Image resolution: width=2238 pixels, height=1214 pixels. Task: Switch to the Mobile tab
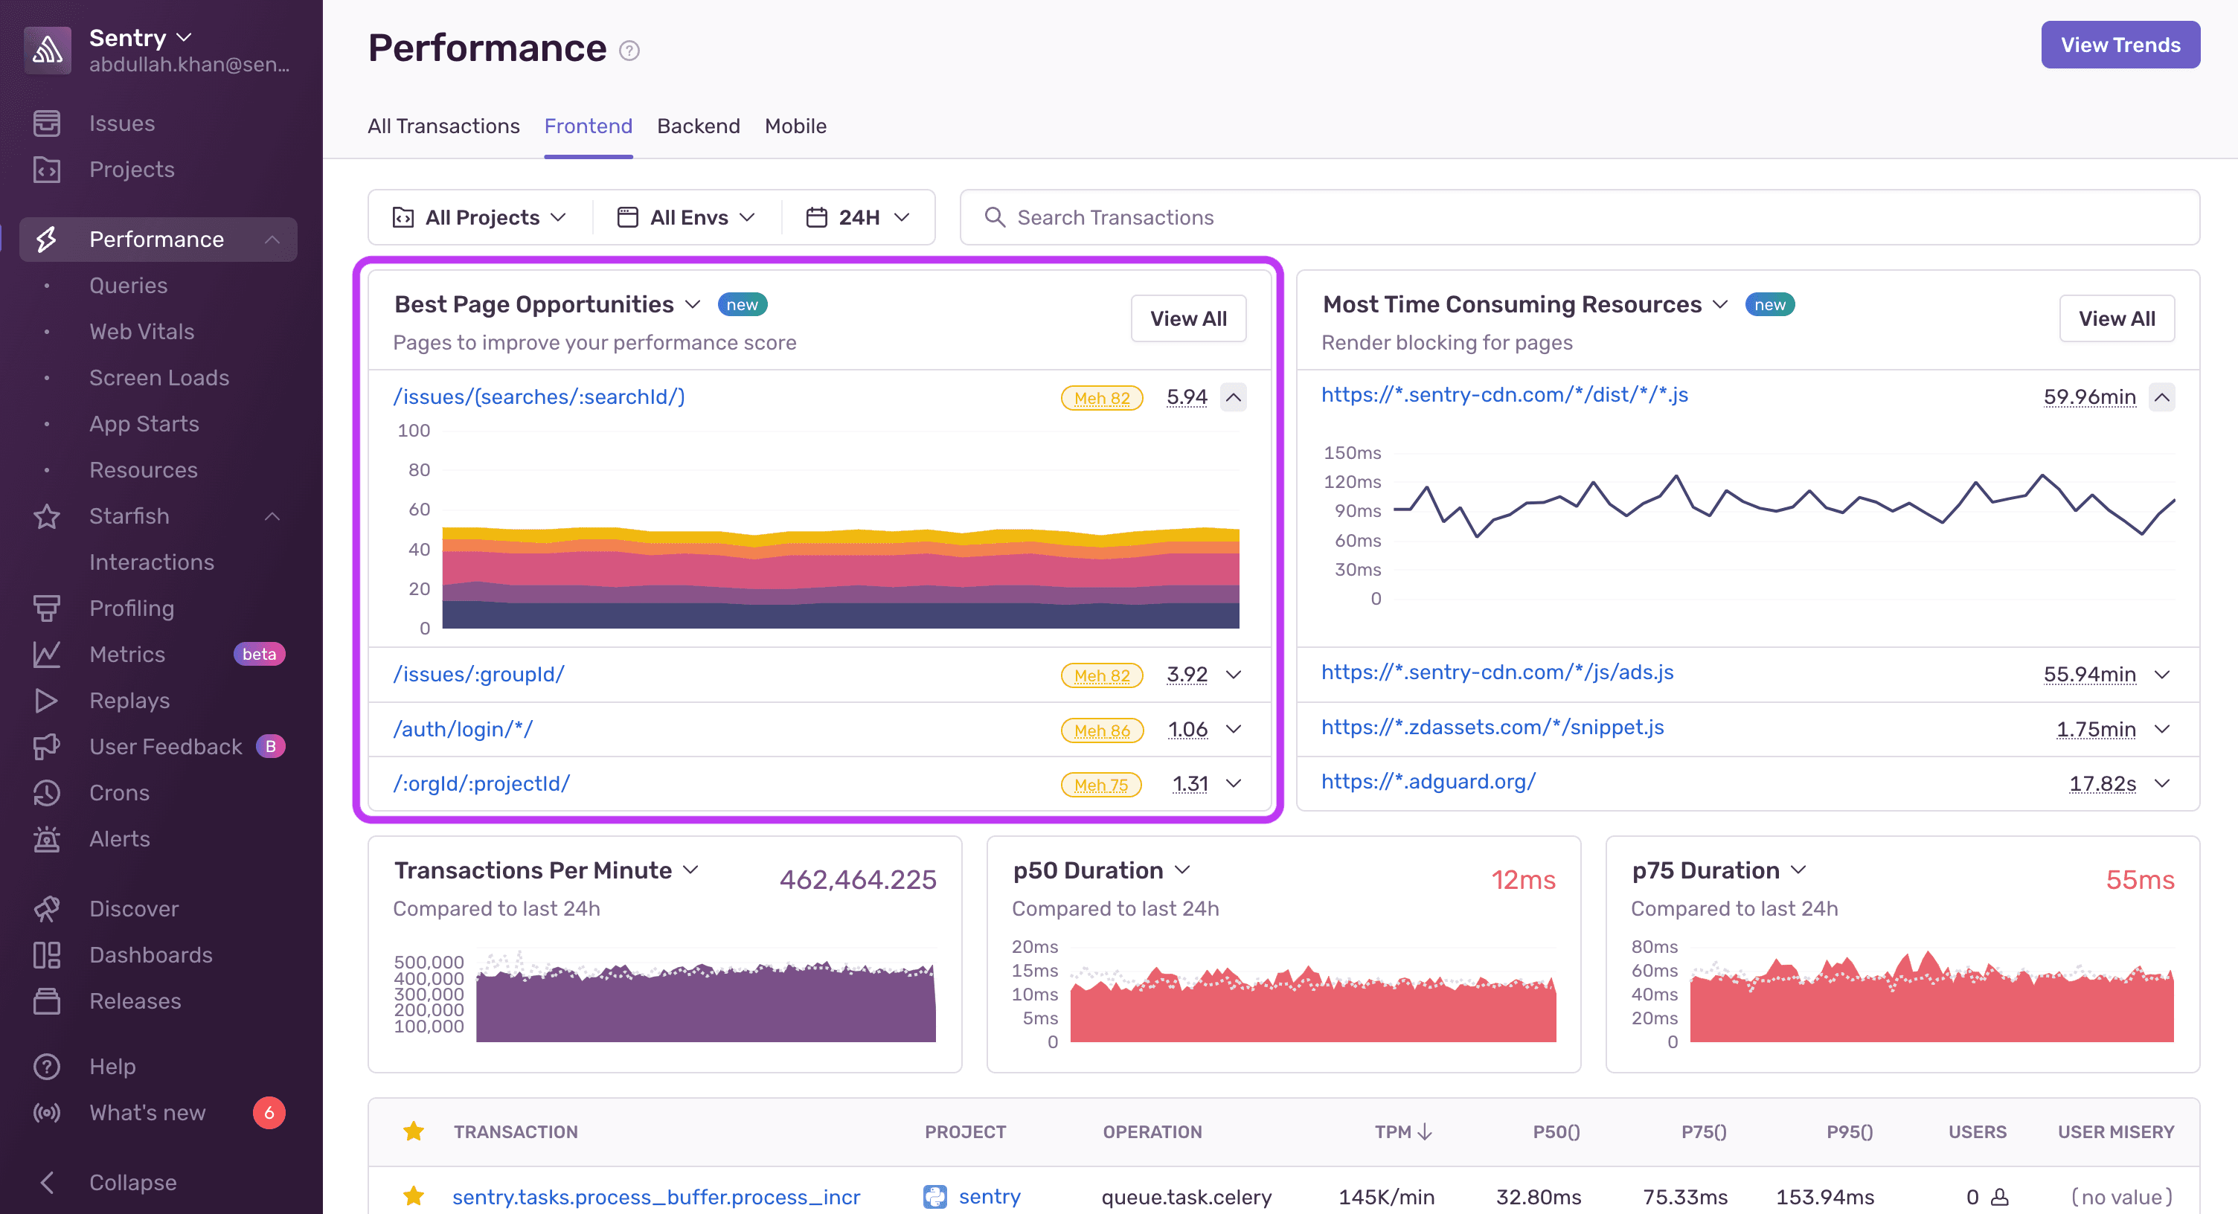point(795,126)
